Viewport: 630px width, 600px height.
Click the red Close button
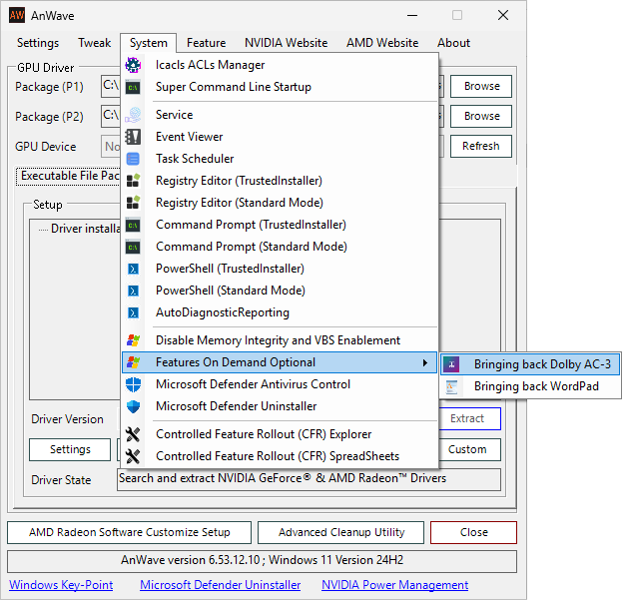473,532
